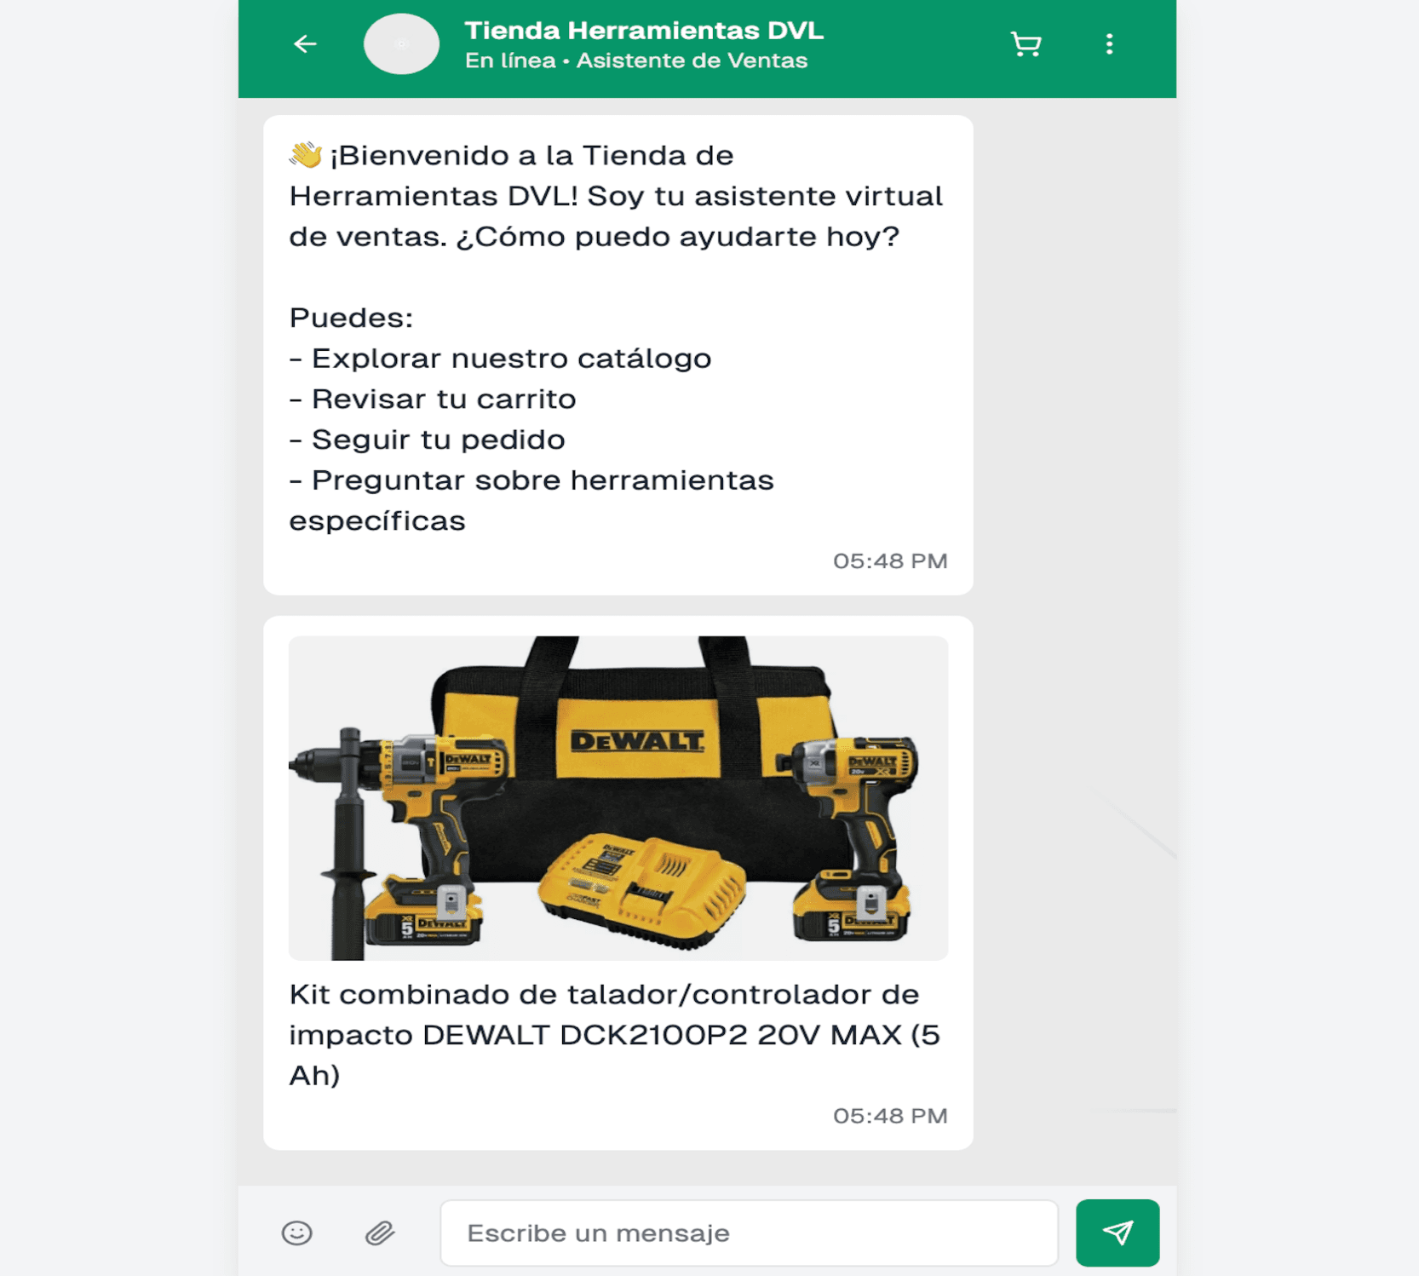Click the waving hand emoji

tap(305, 155)
